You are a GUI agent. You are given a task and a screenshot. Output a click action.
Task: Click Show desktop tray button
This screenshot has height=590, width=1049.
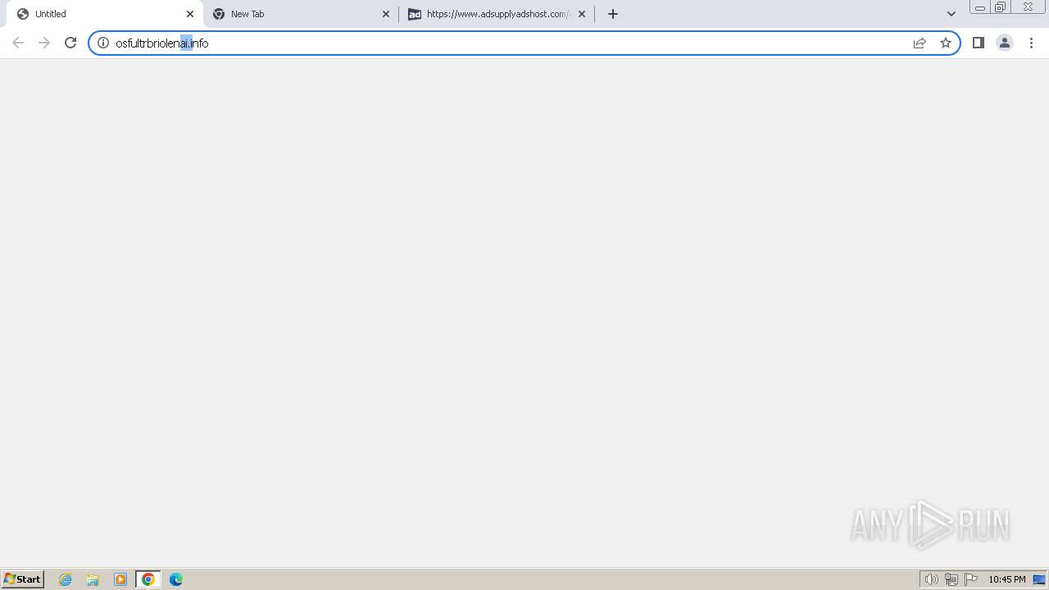pos(1039,579)
